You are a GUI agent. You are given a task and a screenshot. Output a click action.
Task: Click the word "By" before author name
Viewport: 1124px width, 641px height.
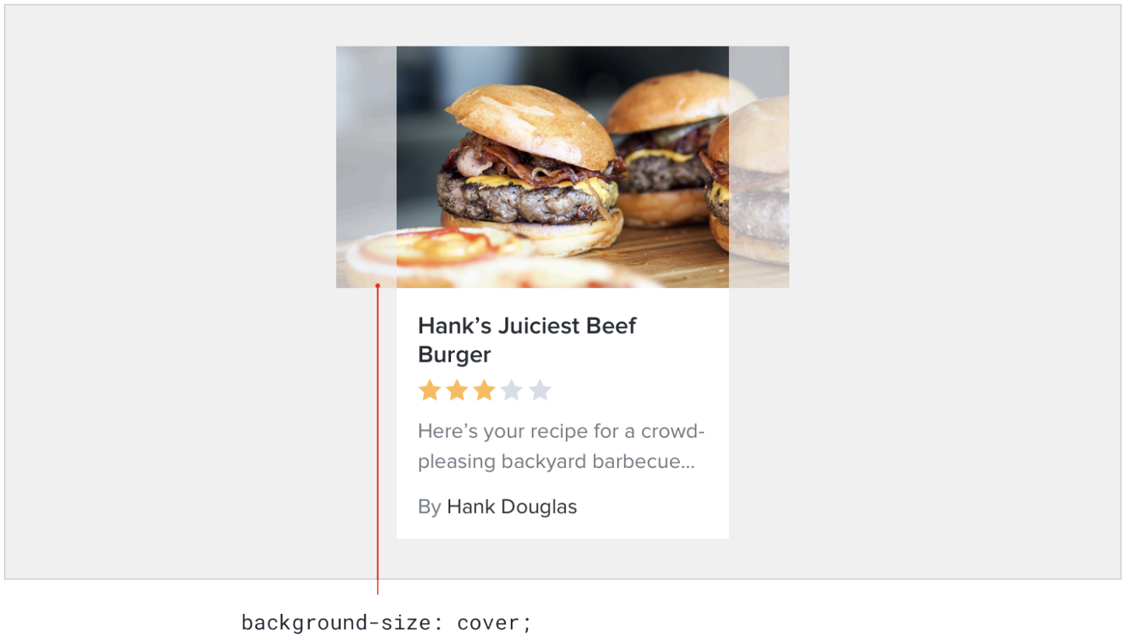(x=429, y=508)
